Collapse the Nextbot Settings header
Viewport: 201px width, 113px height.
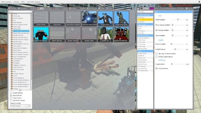(145, 15)
